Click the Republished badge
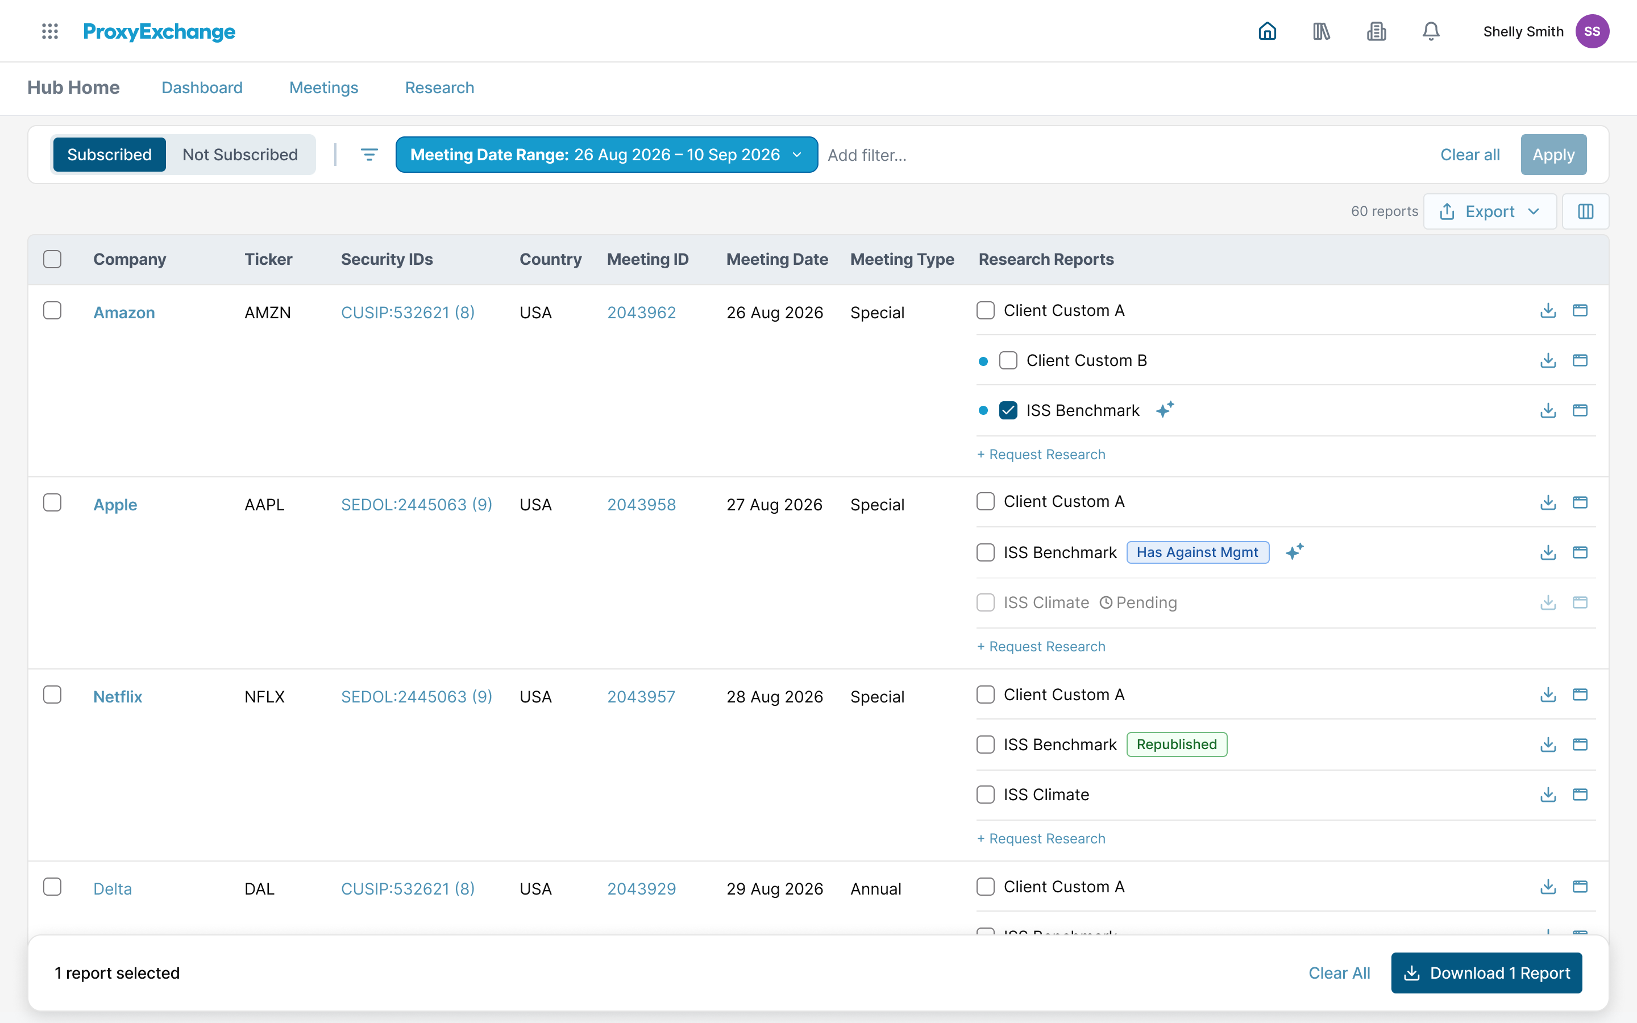This screenshot has width=1637, height=1023. [x=1177, y=745]
